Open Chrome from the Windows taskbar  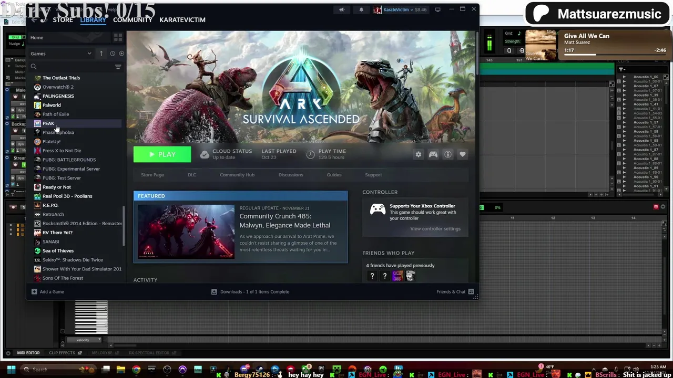pos(136,370)
